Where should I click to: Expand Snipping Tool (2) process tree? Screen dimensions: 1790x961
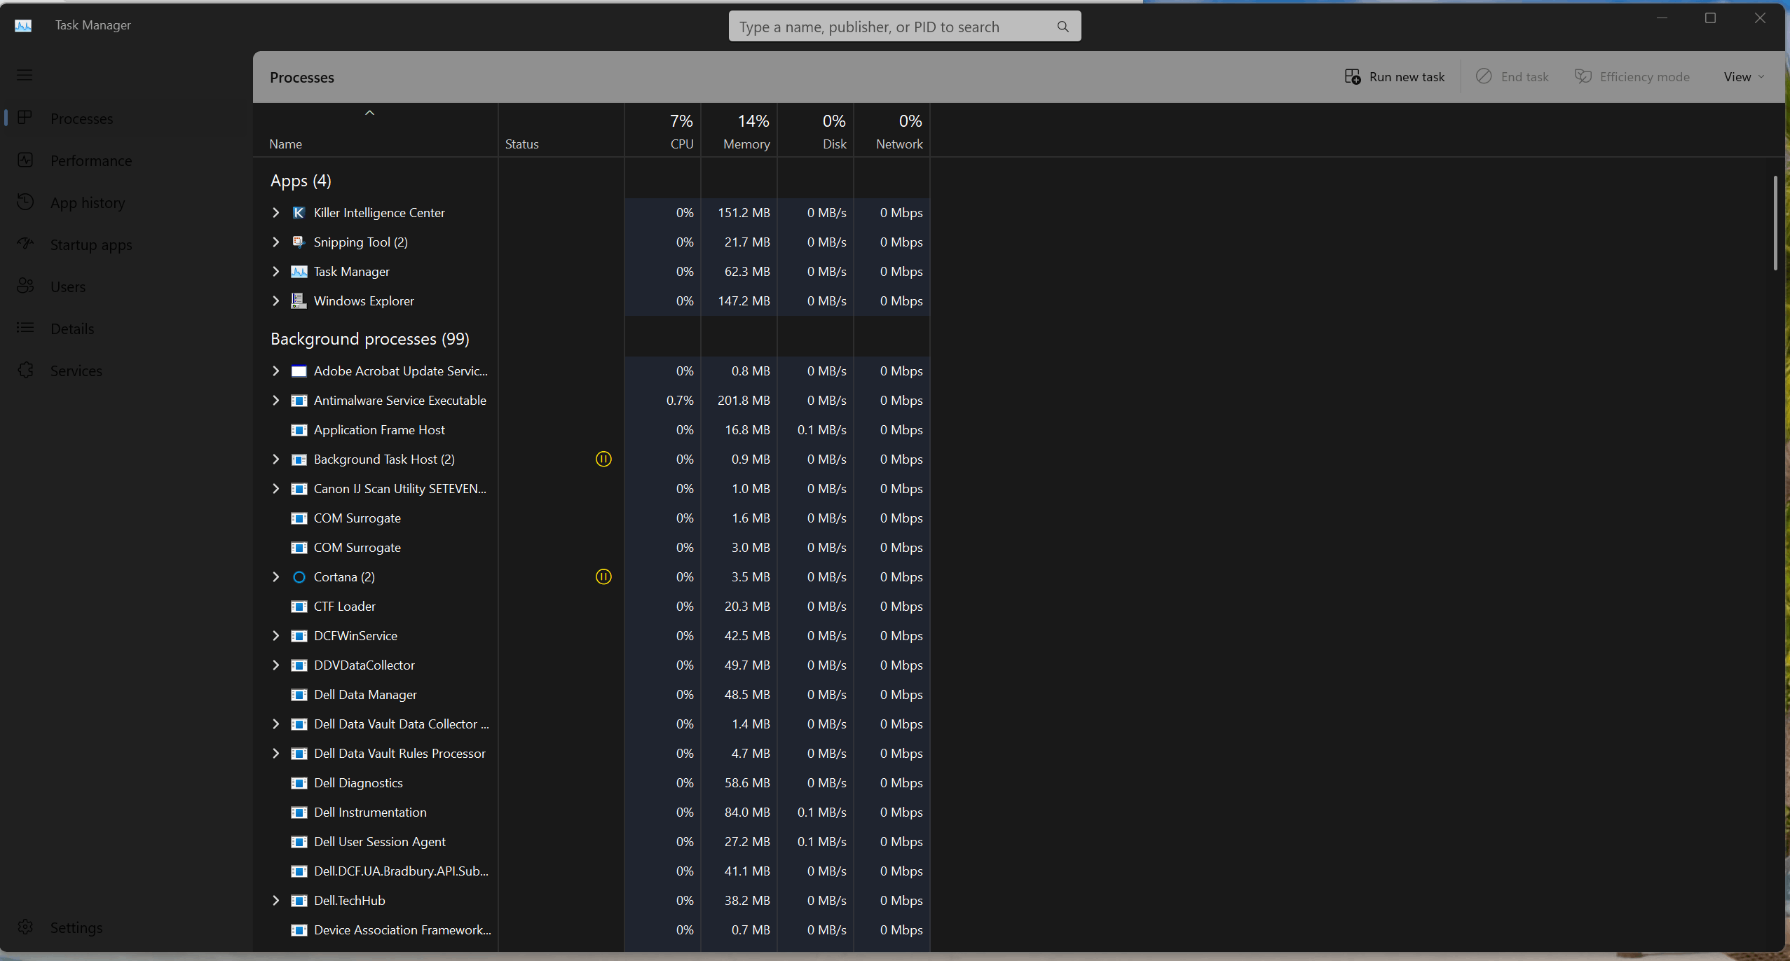click(x=275, y=242)
